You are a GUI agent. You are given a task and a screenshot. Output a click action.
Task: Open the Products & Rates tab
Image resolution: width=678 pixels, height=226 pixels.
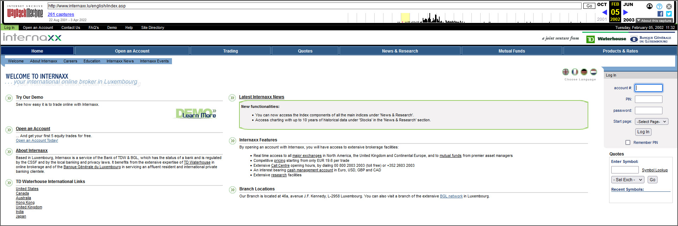[620, 51]
